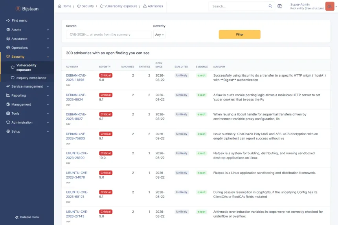Open the saved searches bookmark icon
This screenshot has height=225, width=338.
[279, 6]
